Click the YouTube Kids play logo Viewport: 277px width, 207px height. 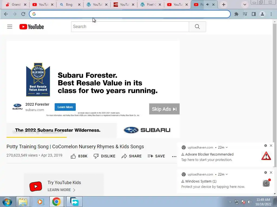[x=36, y=187]
